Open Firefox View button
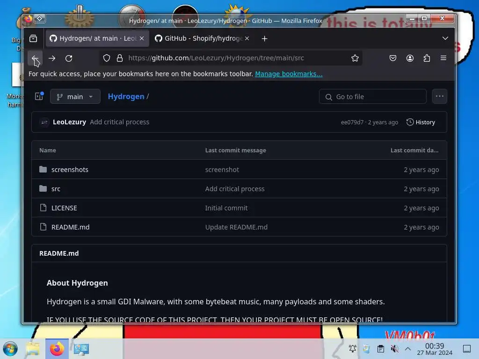The width and height of the screenshot is (479, 359). pyautogui.click(x=33, y=38)
